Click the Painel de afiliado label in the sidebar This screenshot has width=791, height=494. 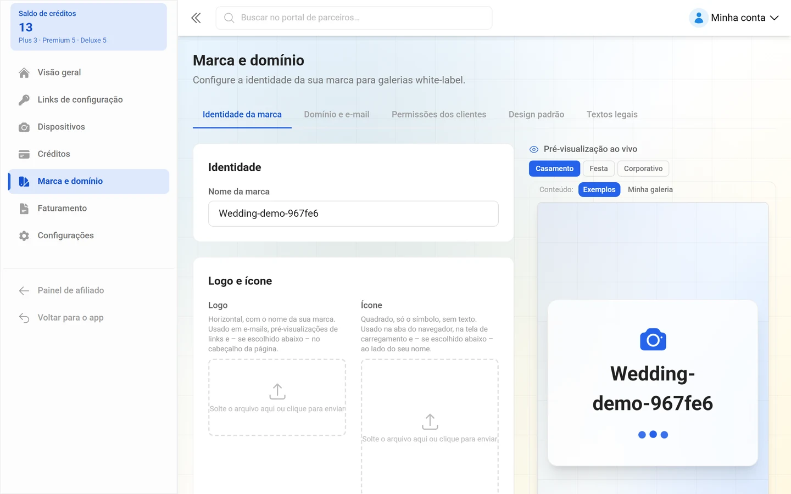71,290
